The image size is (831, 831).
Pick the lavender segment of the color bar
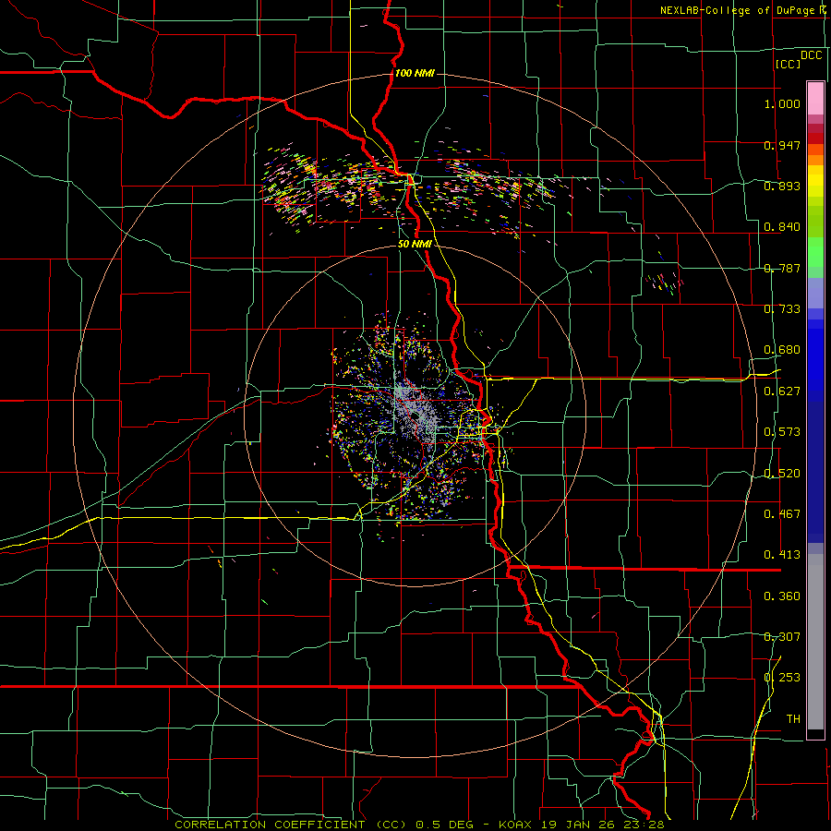coord(815,293)
